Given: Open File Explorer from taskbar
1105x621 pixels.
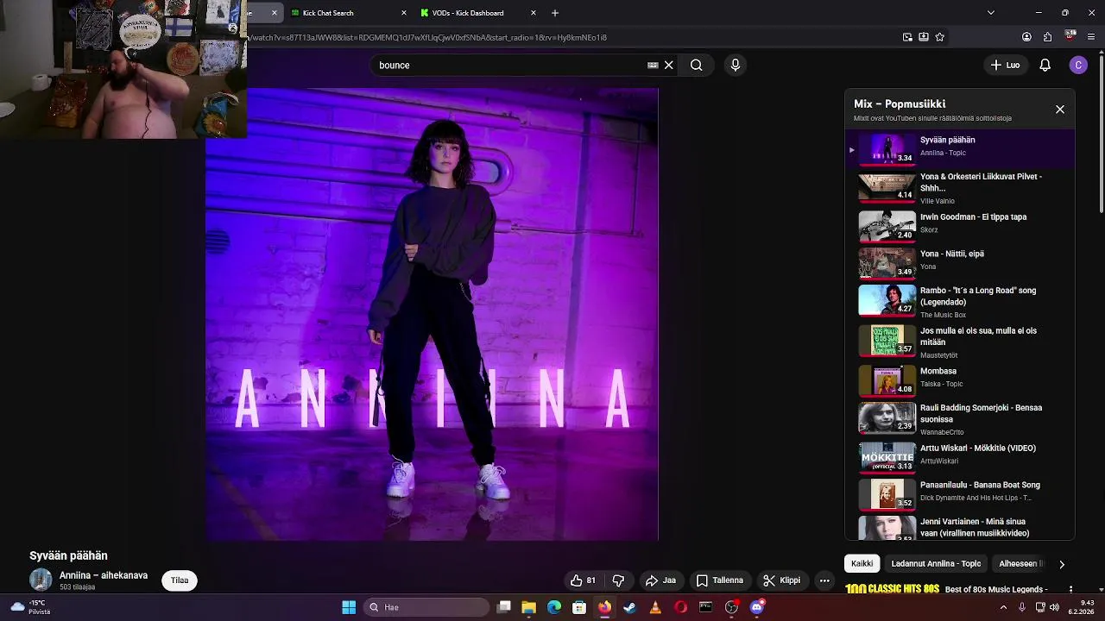Looking at the screenshot, I should [529, 607].
